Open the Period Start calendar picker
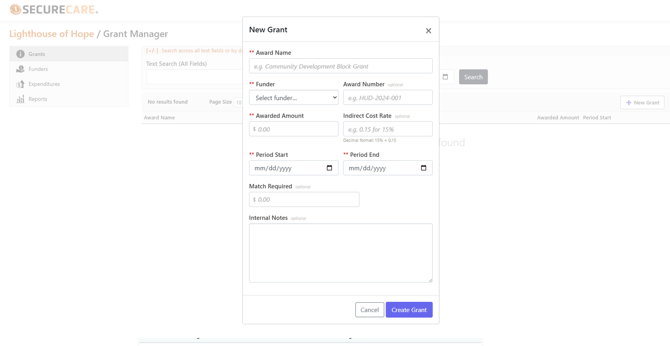 (x=329, y=168)
